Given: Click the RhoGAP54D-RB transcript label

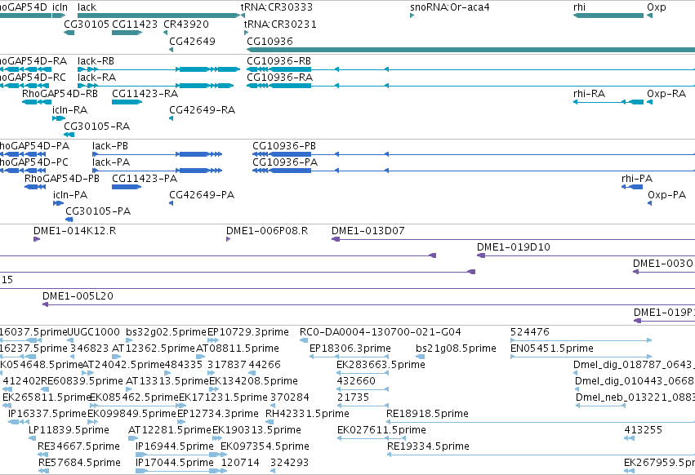Looking at the screenshot, I should click(x=60, y=94).
